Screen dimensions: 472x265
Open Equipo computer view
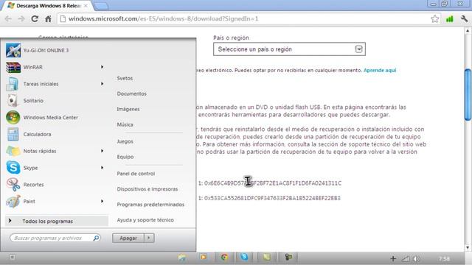tap(125, 157)
